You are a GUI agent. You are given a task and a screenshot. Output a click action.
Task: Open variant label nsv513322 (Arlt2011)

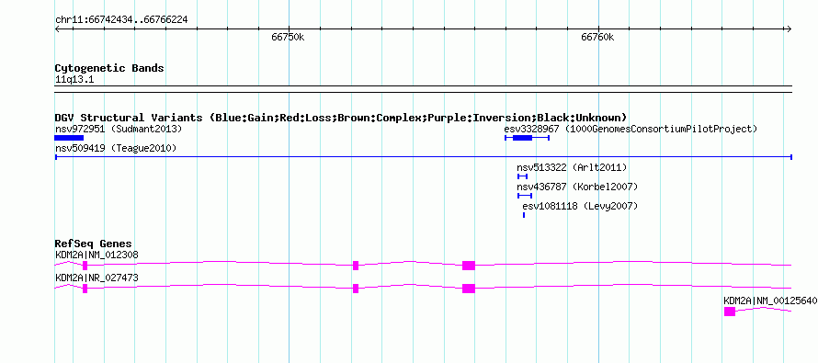572,167
